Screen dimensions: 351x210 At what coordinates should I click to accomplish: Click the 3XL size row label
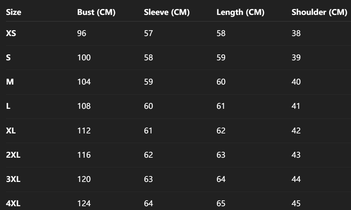[x=13, y=179]
